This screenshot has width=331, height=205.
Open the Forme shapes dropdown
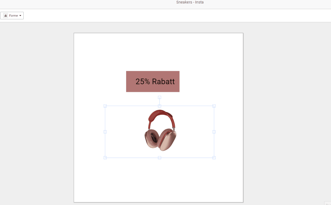12,16
